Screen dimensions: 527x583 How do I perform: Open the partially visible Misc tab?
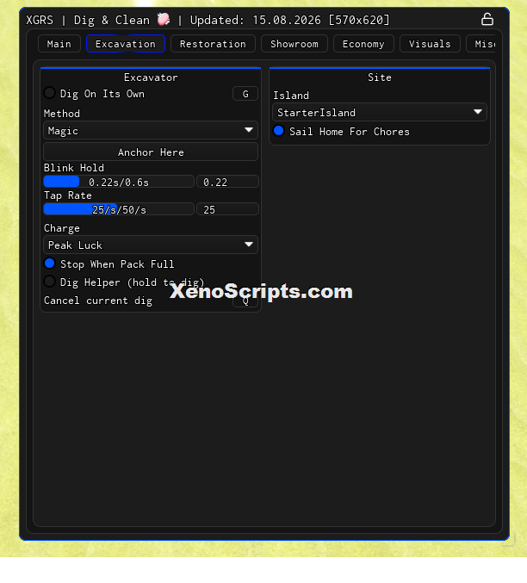point(481,44)
